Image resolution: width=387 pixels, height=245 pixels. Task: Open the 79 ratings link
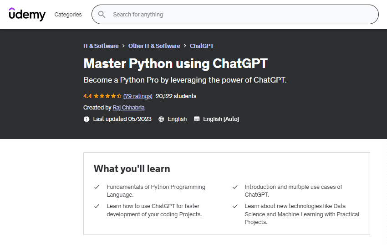pyautogui.click(x=137, y=96)
